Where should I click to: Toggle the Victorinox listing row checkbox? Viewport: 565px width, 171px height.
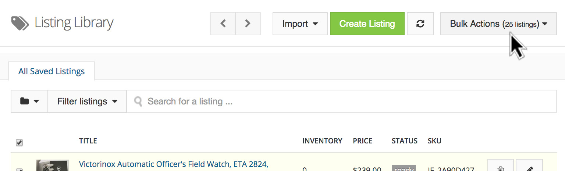click(19, 169)
